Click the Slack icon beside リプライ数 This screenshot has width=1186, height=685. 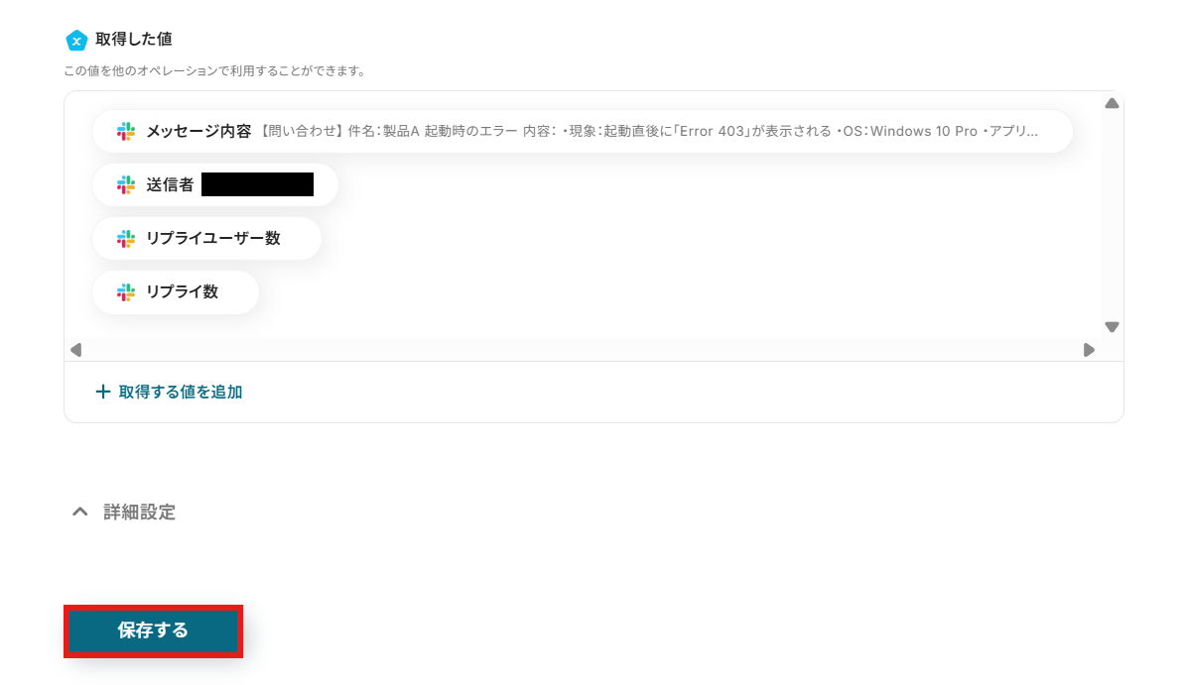[x=126, y=292]
